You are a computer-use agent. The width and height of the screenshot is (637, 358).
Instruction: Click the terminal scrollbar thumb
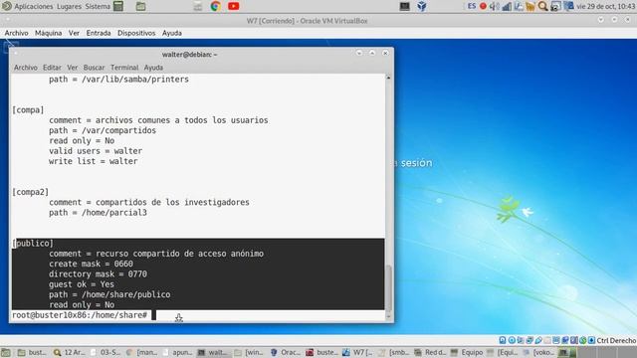pyautogui.click(x=388, y=287)
